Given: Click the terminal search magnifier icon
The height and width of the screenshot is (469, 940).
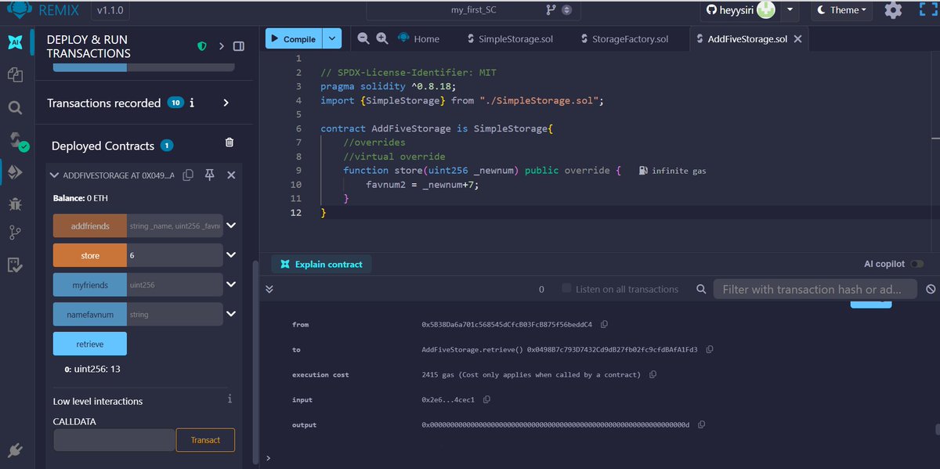Looking at the screenshot, I should coord(702,289).
